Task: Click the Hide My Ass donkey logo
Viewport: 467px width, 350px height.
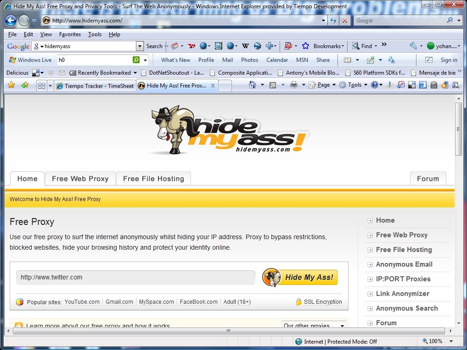Action: pos(228,130)
